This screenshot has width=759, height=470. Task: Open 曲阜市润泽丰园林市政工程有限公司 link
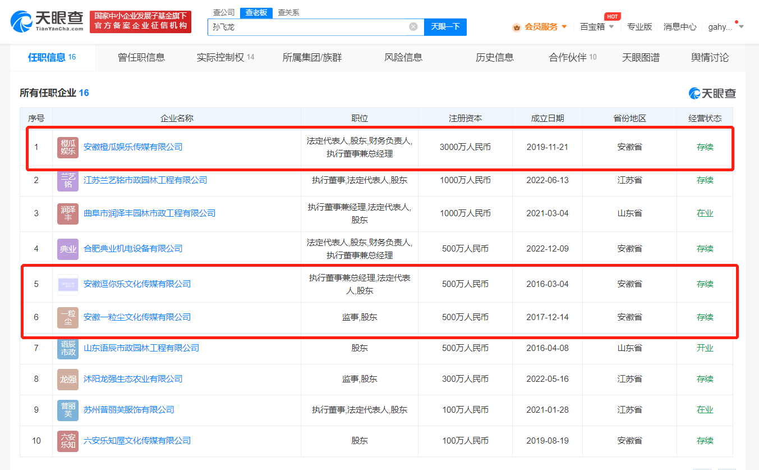pyautogui.click(x=149, y=213)
